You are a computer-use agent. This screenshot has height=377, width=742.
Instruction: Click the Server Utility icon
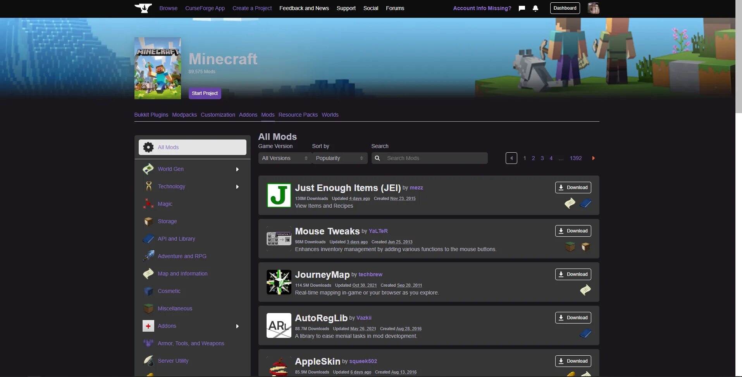click(148, 361)
